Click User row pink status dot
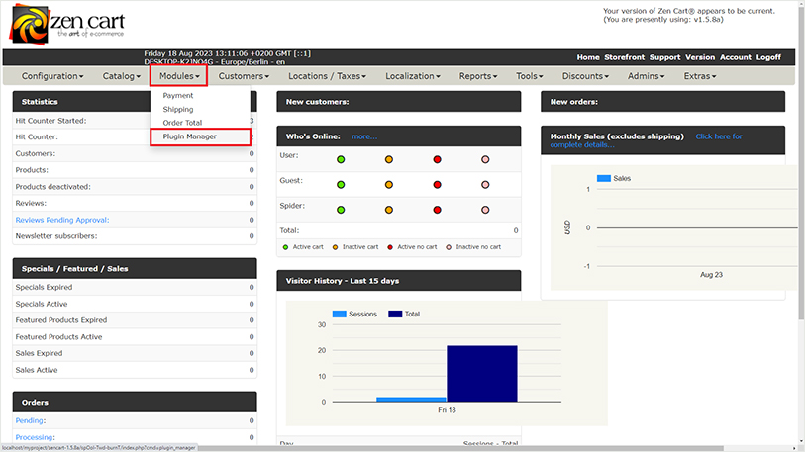805x452 pixels. pos(485,159)
